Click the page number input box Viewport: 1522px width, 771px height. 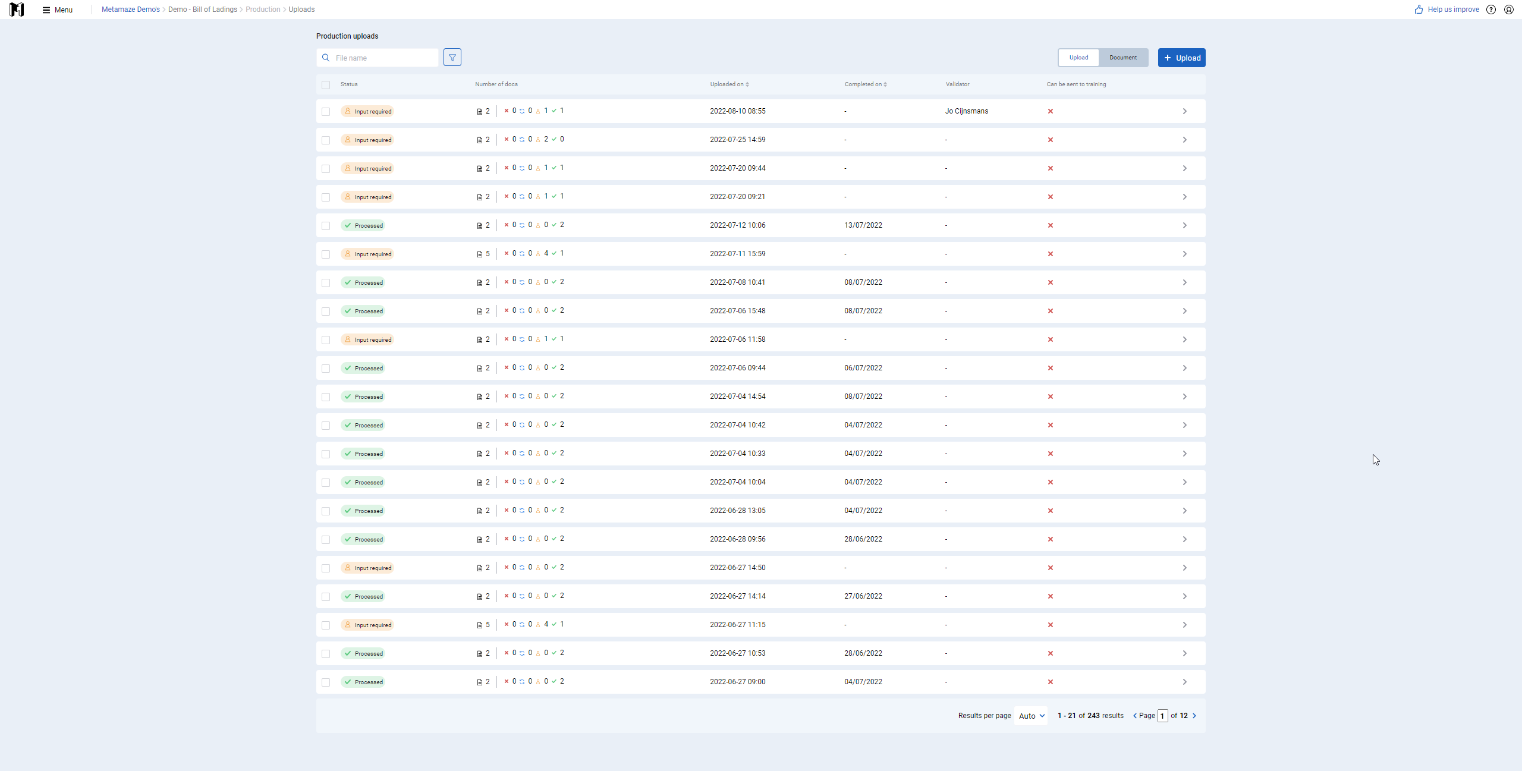[x=1162, y=716]
